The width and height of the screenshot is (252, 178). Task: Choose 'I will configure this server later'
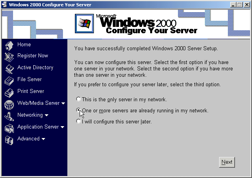coord(78,121)
